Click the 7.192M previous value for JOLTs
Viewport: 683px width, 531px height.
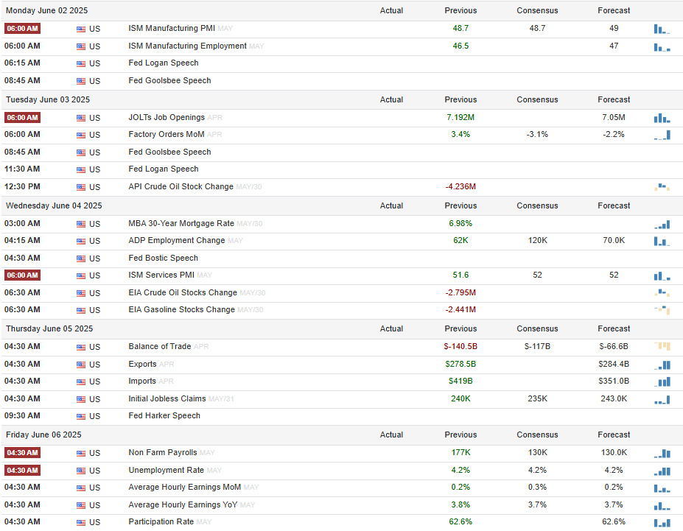pyautogui.click(x=460, y=117)
